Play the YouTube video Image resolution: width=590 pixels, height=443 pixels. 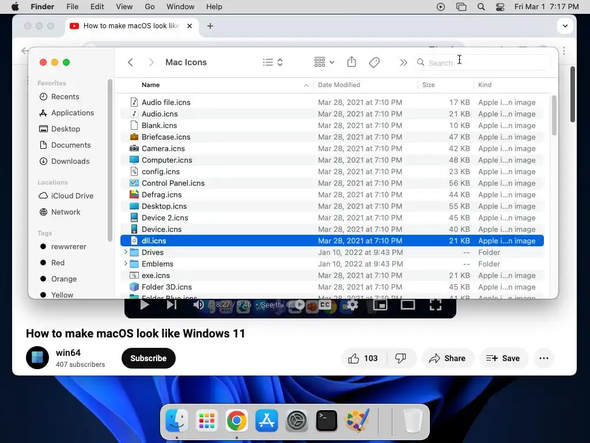(145, 305)
